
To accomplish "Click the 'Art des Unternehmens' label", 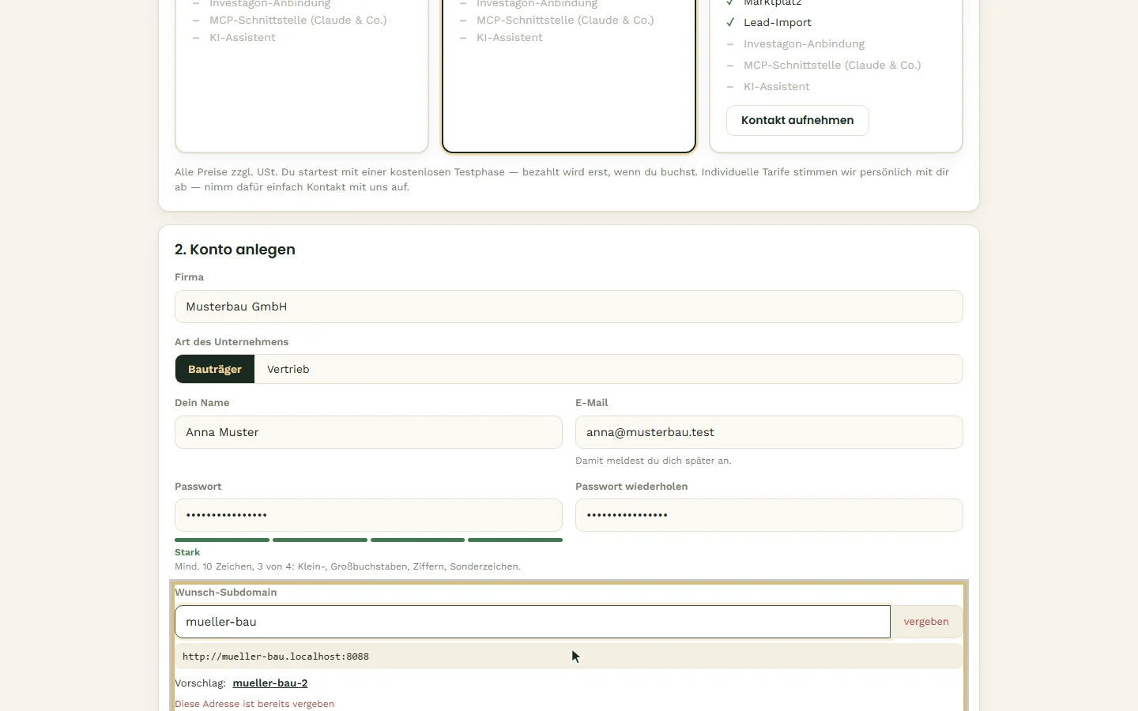I will pyautogui.click(x=232, y=342).
